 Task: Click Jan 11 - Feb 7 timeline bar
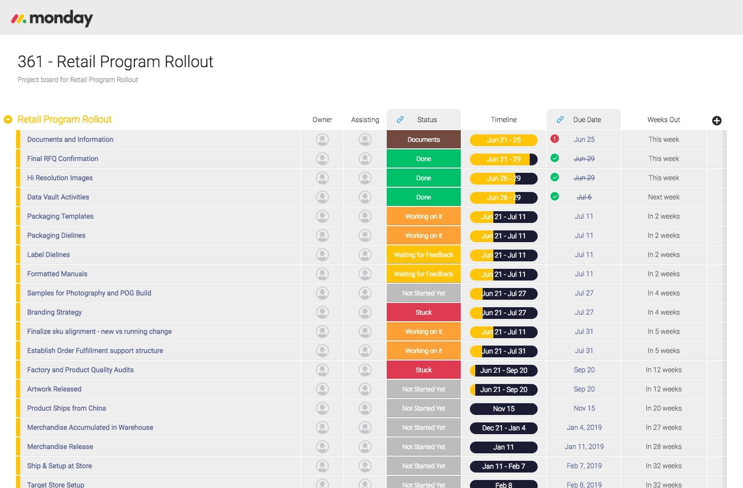point(504,466)
